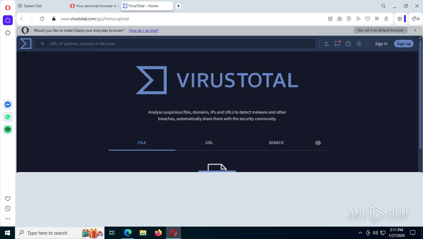423x239 pixels.
Task: Open Opera account profile icon
Action: [x=386, y=19]
